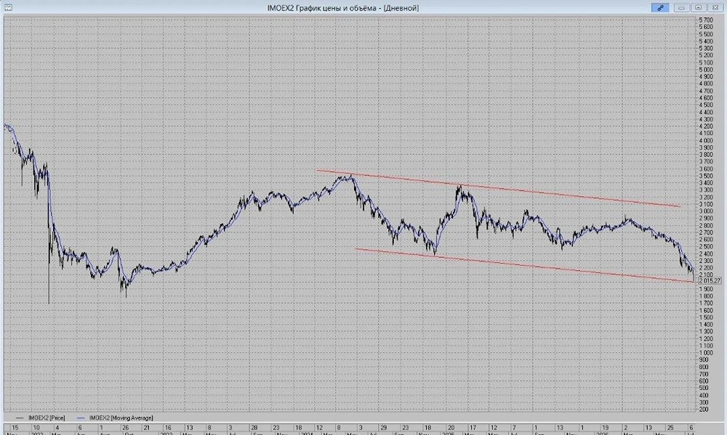Click the 2025 date marker on time axis

[449, 433]
